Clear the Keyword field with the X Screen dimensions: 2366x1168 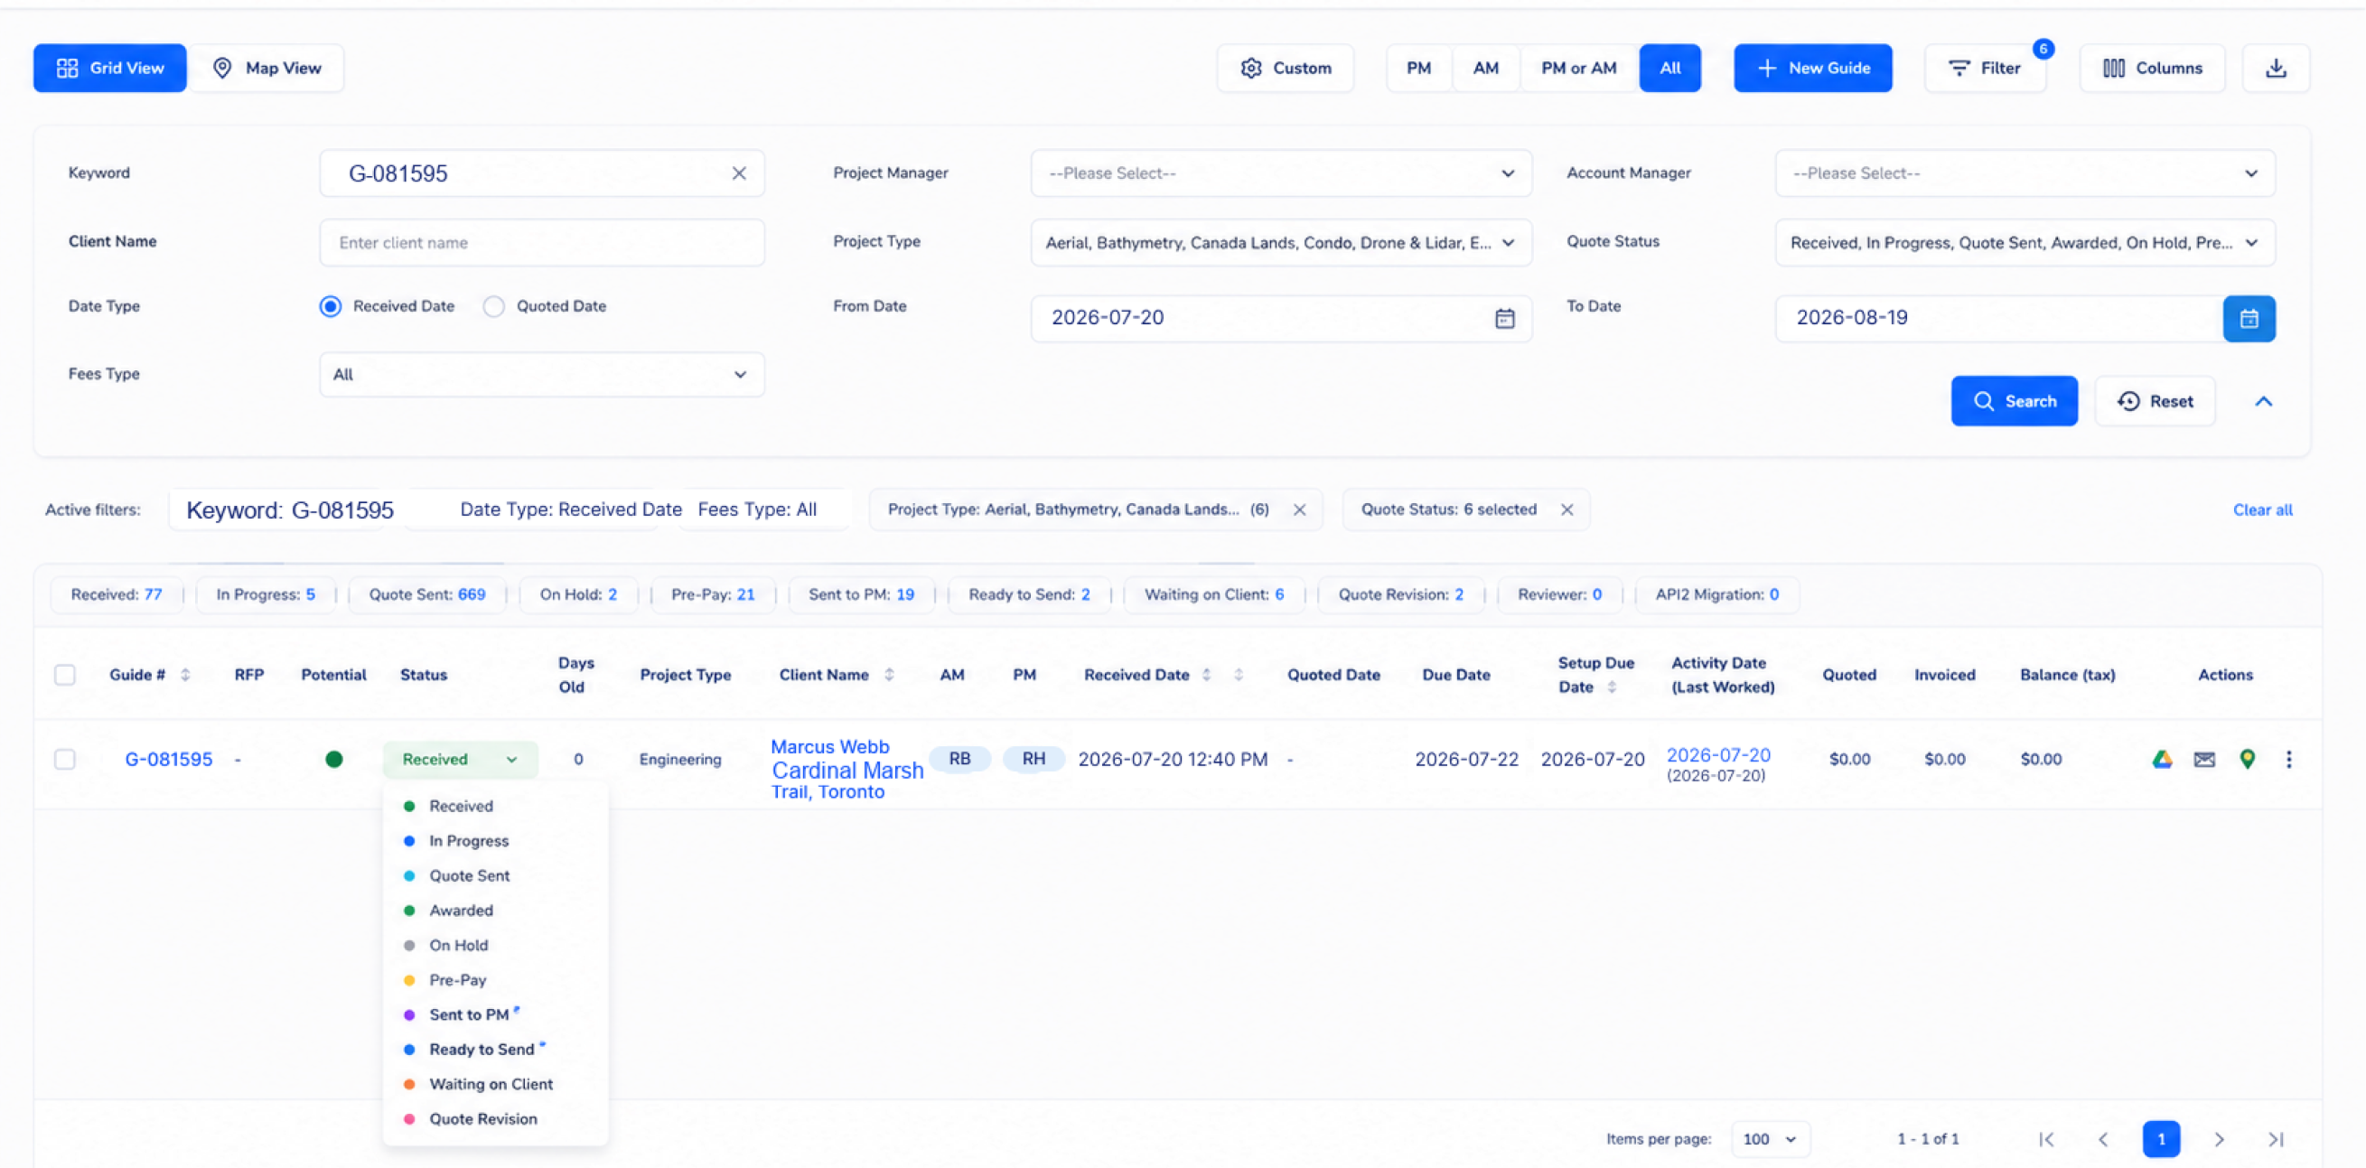point(738,173)
